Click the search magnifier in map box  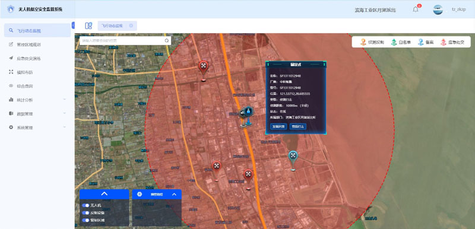pyautogui.click(x=167, y=41)
